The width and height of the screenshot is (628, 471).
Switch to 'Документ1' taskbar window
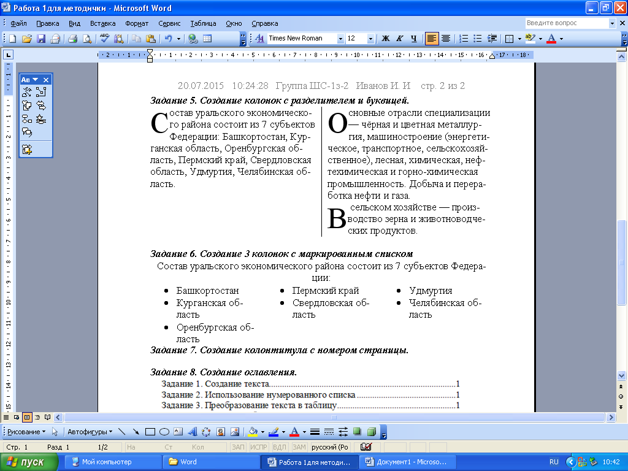tap(408, 462)
